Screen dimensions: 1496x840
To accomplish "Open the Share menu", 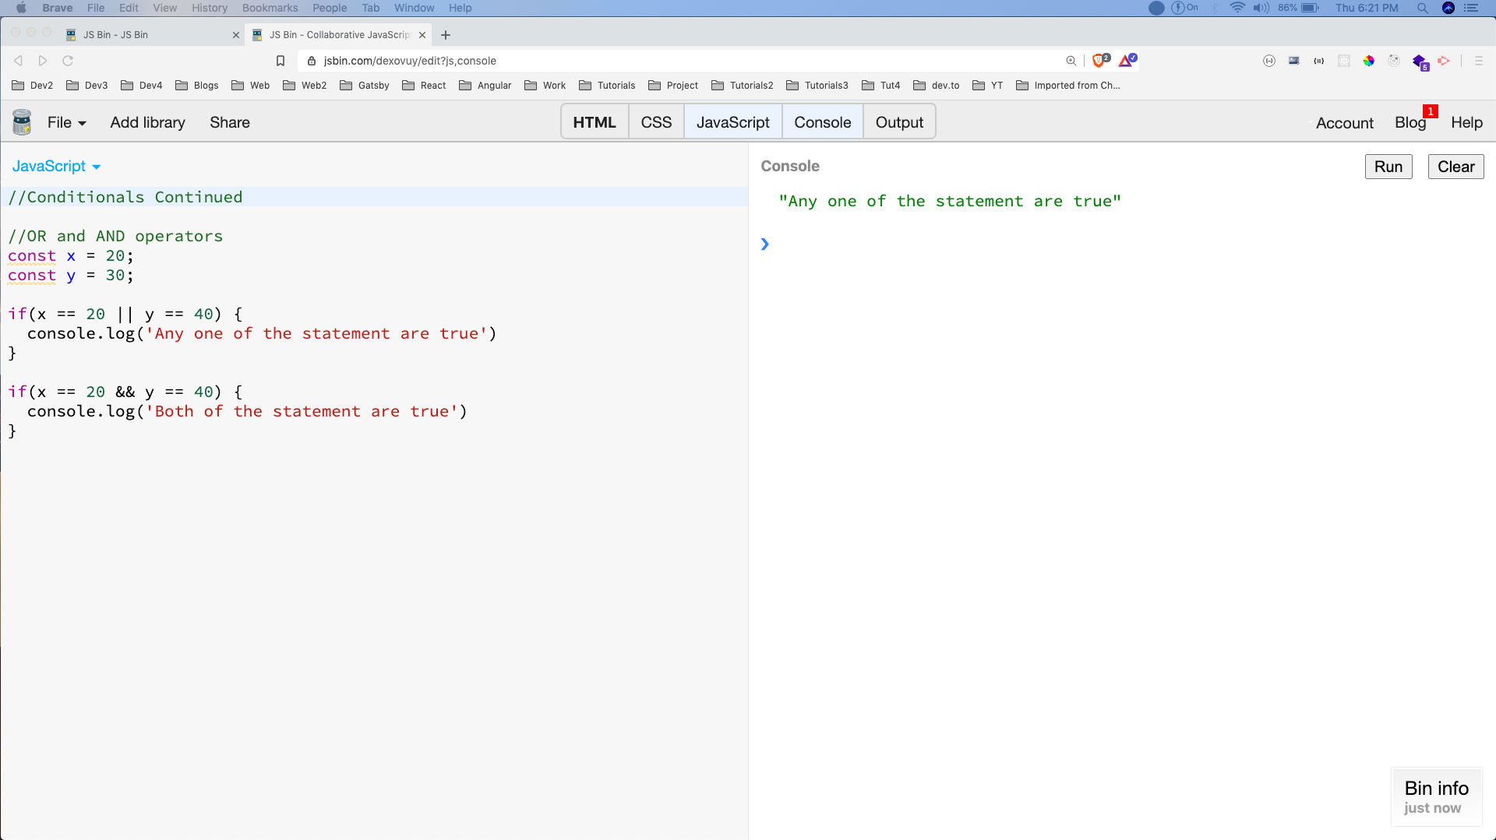I will (x=230, y=122).
